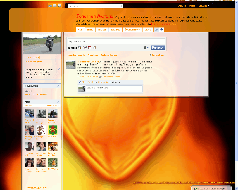The width and height of the screenshot is (238, 190).
Task: Click the lock icon next to the post timestamp
Action: click(100, 77)
